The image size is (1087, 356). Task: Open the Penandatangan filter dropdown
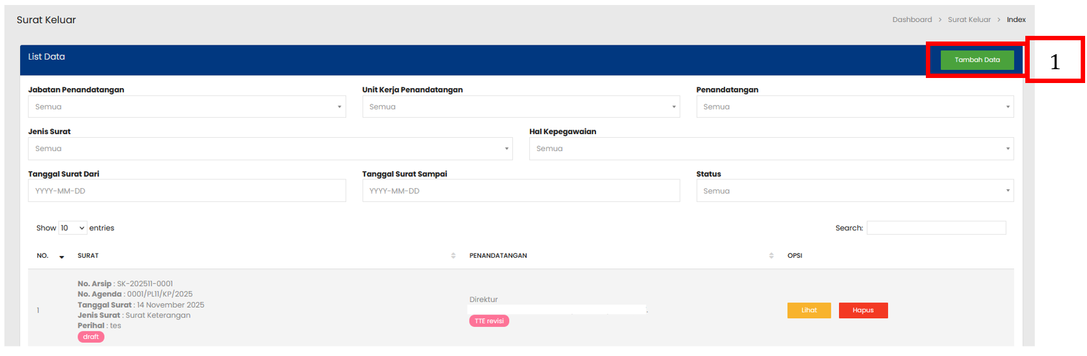pos(854,107)
